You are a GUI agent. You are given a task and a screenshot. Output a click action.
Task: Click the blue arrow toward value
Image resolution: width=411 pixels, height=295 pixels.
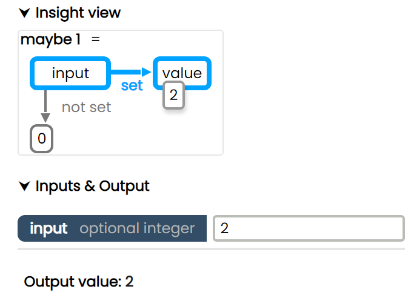(x=131, y=73)
